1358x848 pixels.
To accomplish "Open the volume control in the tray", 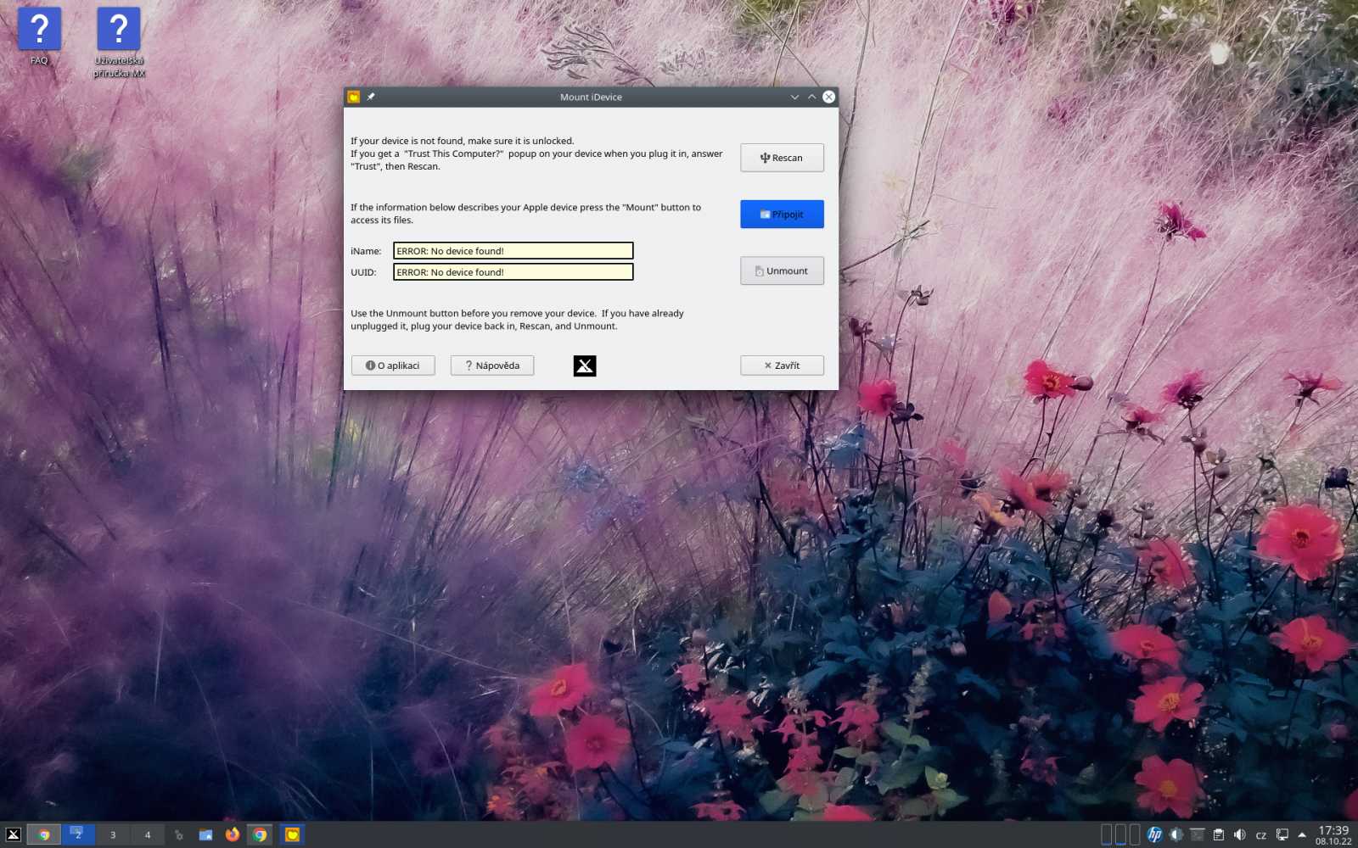I will coord(1240,834).
